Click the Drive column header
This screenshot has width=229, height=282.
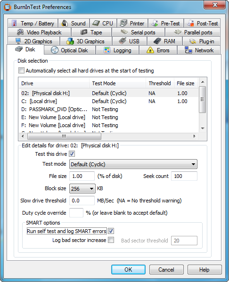(x=54, y=83)
